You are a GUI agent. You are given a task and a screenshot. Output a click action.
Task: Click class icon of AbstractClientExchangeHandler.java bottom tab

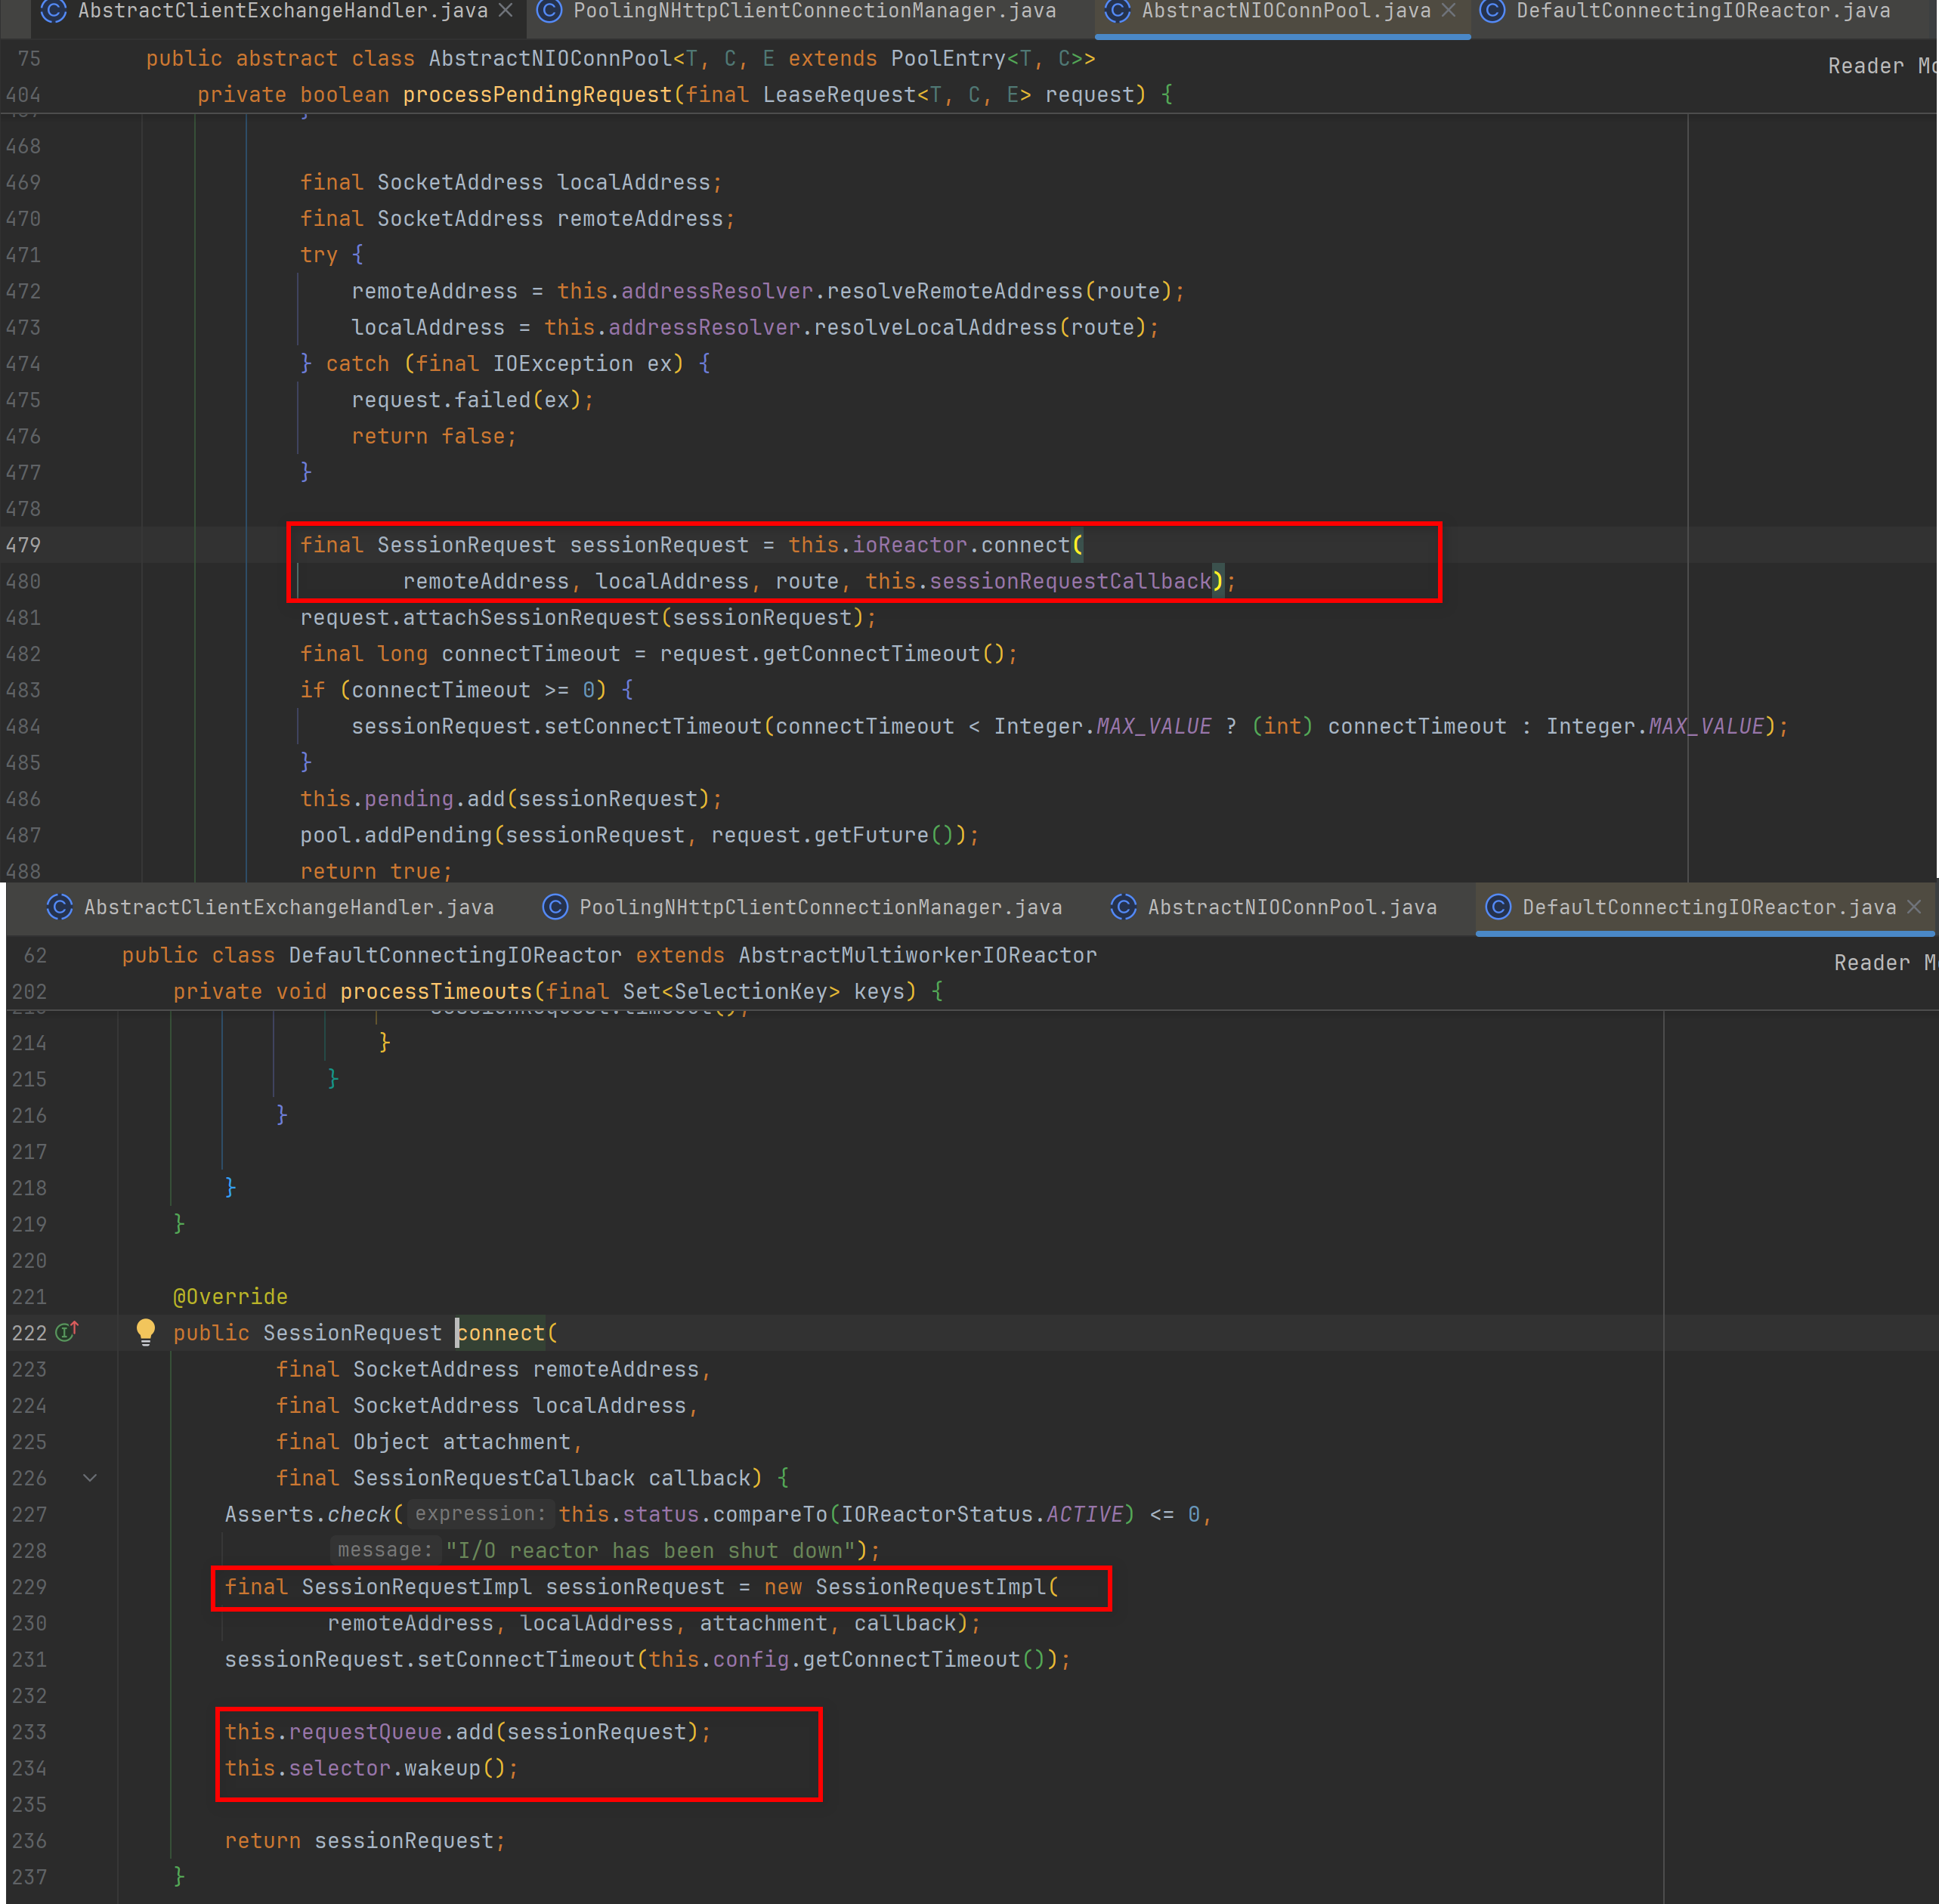(60, 907)
